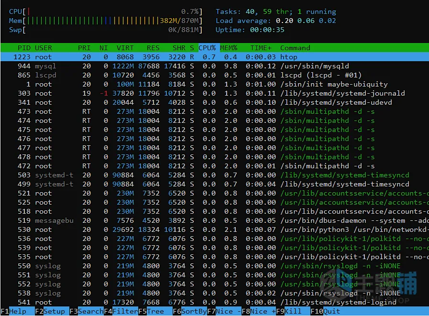Sort by the TIME+ column header
Screen dimensions: 429x316
coord(261,48)
